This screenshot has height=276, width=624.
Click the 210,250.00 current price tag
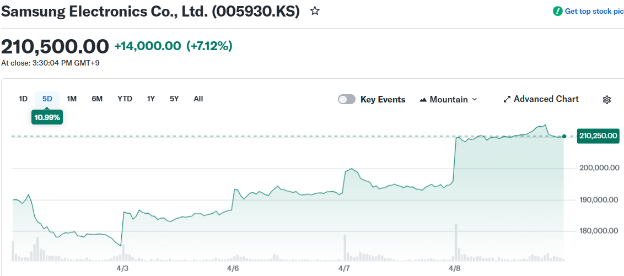tap(598, 136)
